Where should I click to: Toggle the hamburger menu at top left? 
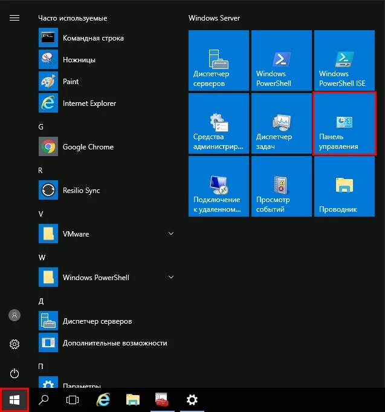coord(15,18)
